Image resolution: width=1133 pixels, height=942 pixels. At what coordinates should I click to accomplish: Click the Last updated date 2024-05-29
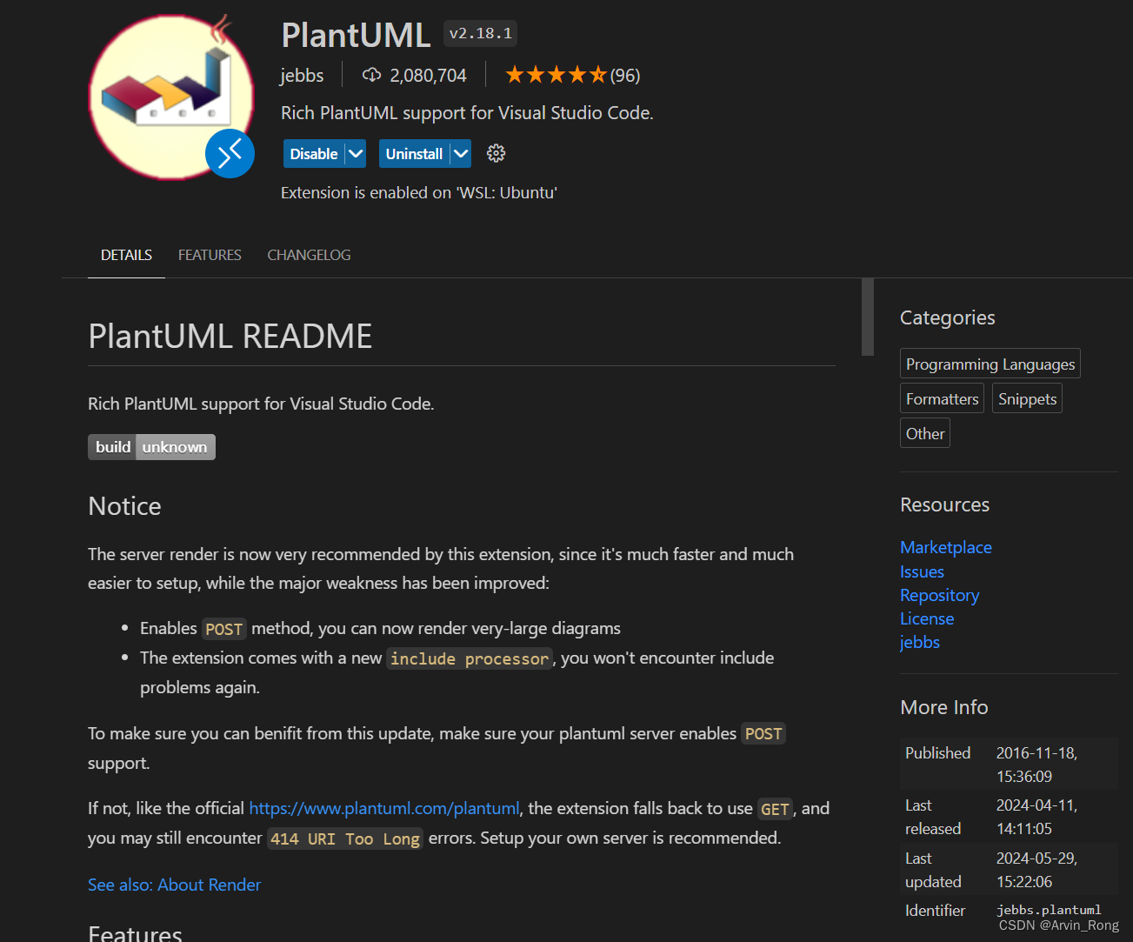click(1036, 870)
